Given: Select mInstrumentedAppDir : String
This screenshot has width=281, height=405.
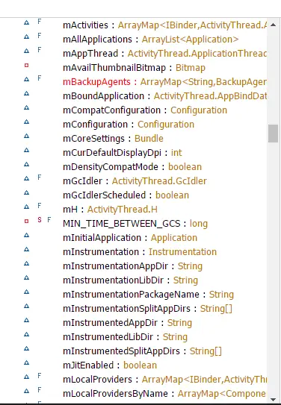Looking at the screenshot, I should (128, 323).
